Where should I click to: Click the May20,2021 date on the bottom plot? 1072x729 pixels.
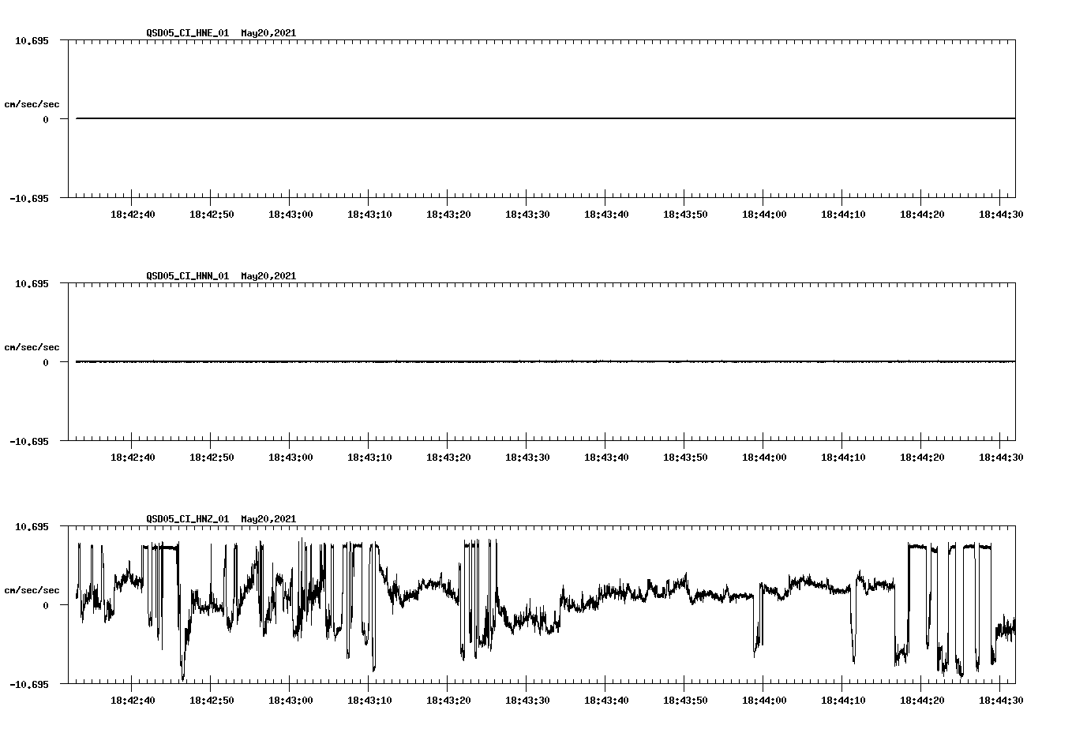click(268, 519)
